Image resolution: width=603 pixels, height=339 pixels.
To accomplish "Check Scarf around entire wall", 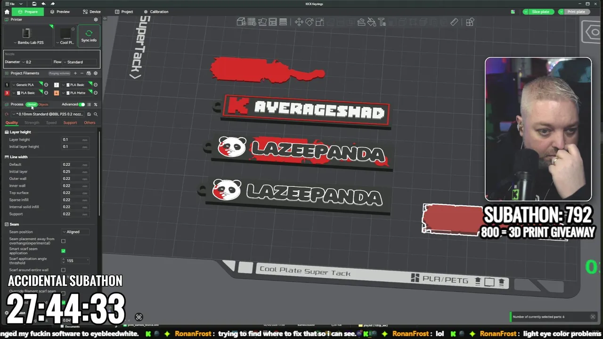I will pos(63,270).
